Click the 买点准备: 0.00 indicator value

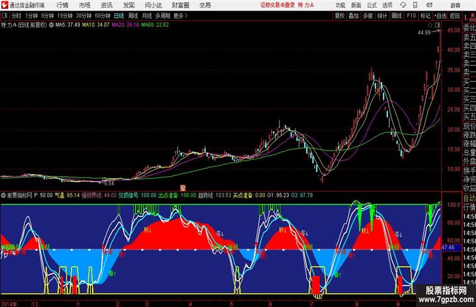[249, 195]
